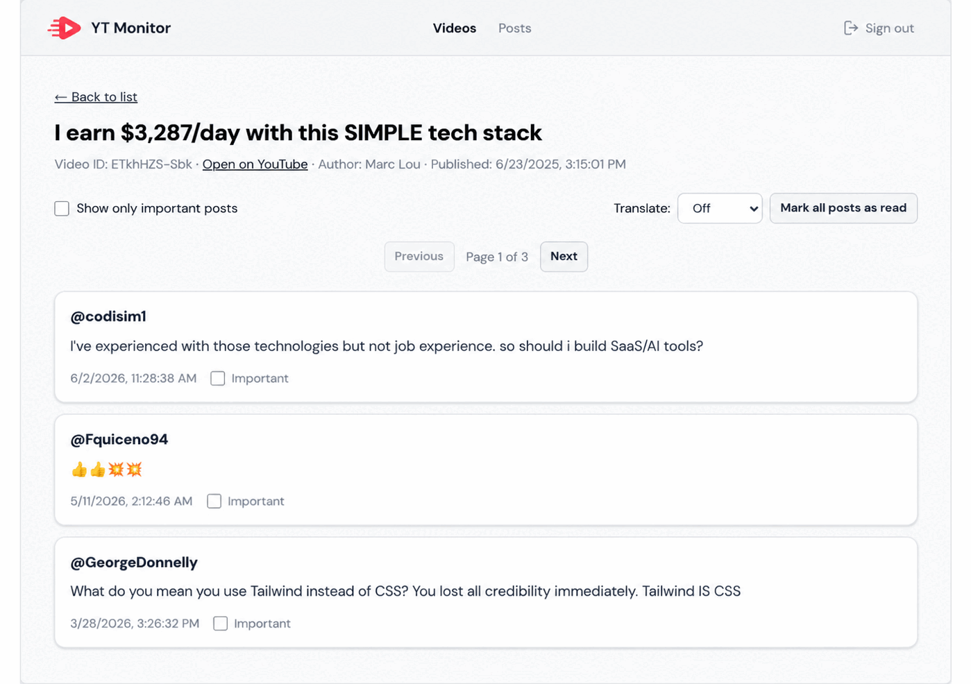Click the timestamp 6/2/2026, 11:28:38 AM
This screenshot has height=684, width=971.
tap(133, 379)
